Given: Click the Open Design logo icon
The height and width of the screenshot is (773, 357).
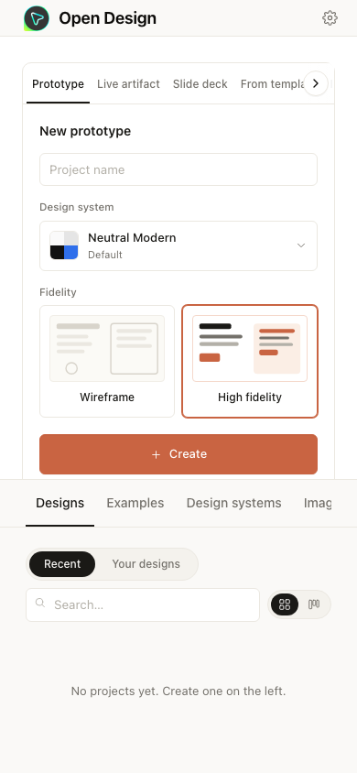Looking at the screenshot, I should (x=37, y=18).
